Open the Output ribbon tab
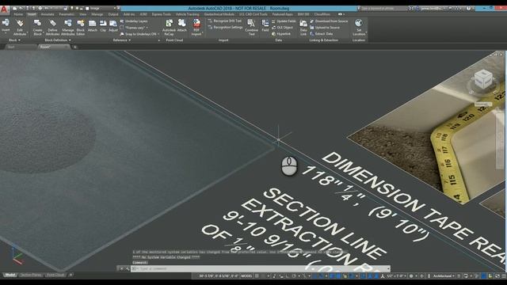Screen dimensions: 507x285 [x=112, y=14]
